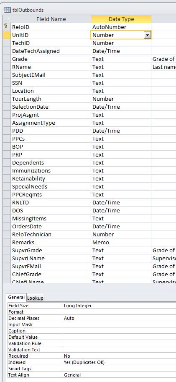
Task: Select the SSN field name cell
Action: tap(51, 83)
